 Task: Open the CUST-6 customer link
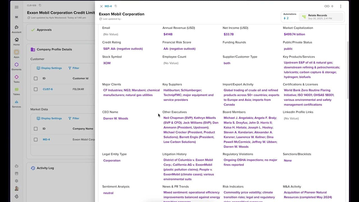[48, 89]
